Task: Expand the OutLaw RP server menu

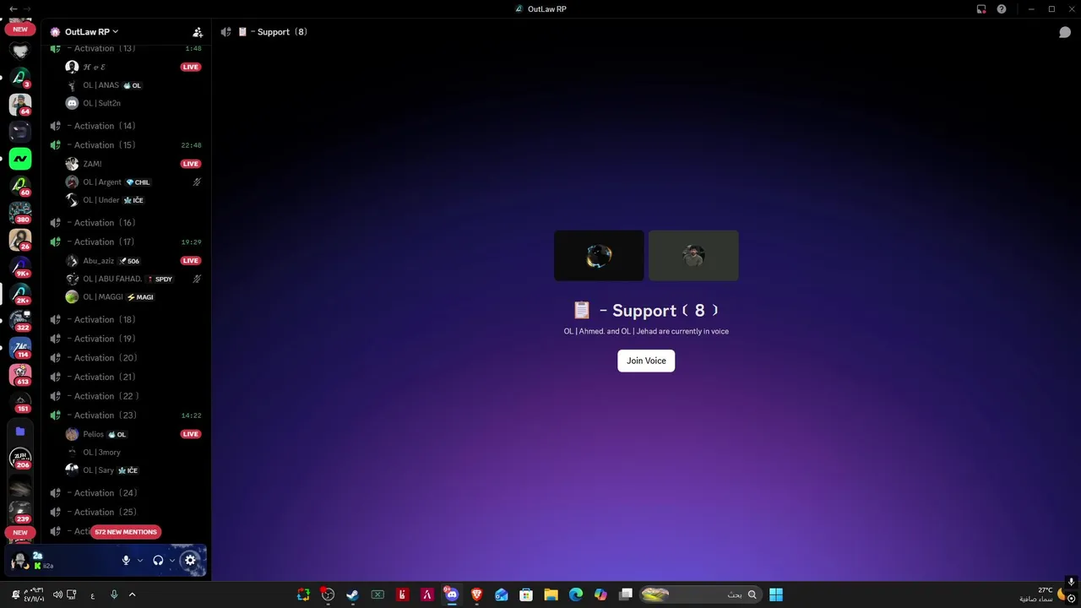Action: (x=91, y=32)
